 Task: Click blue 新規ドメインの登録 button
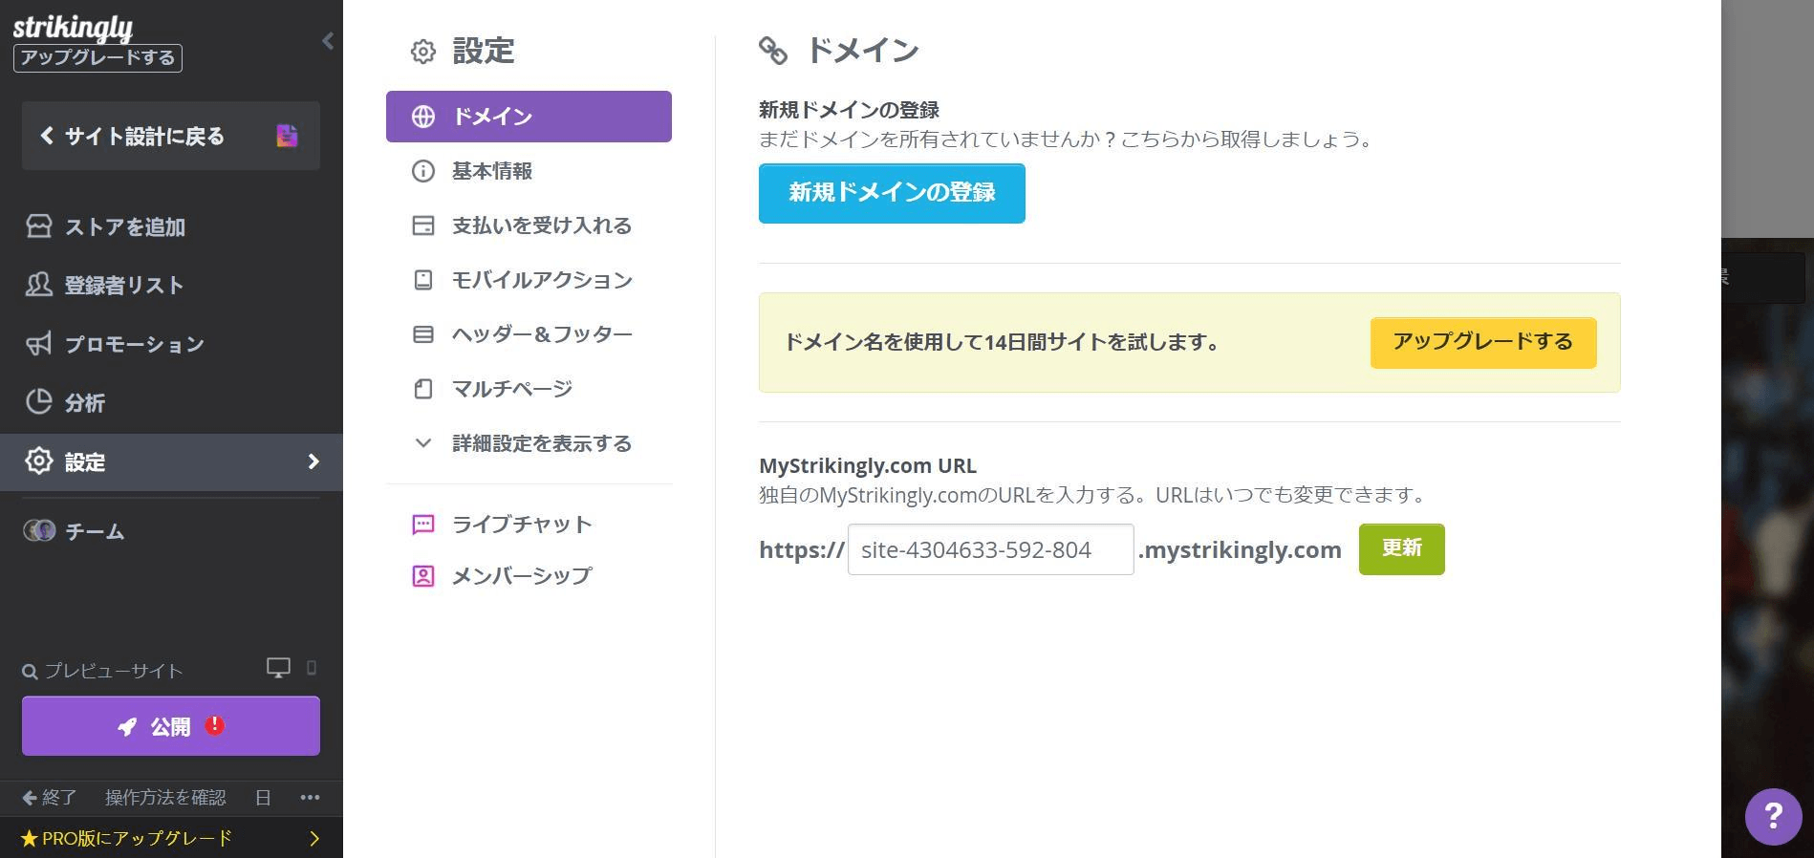pyautogui.click(x=892, y=193)
